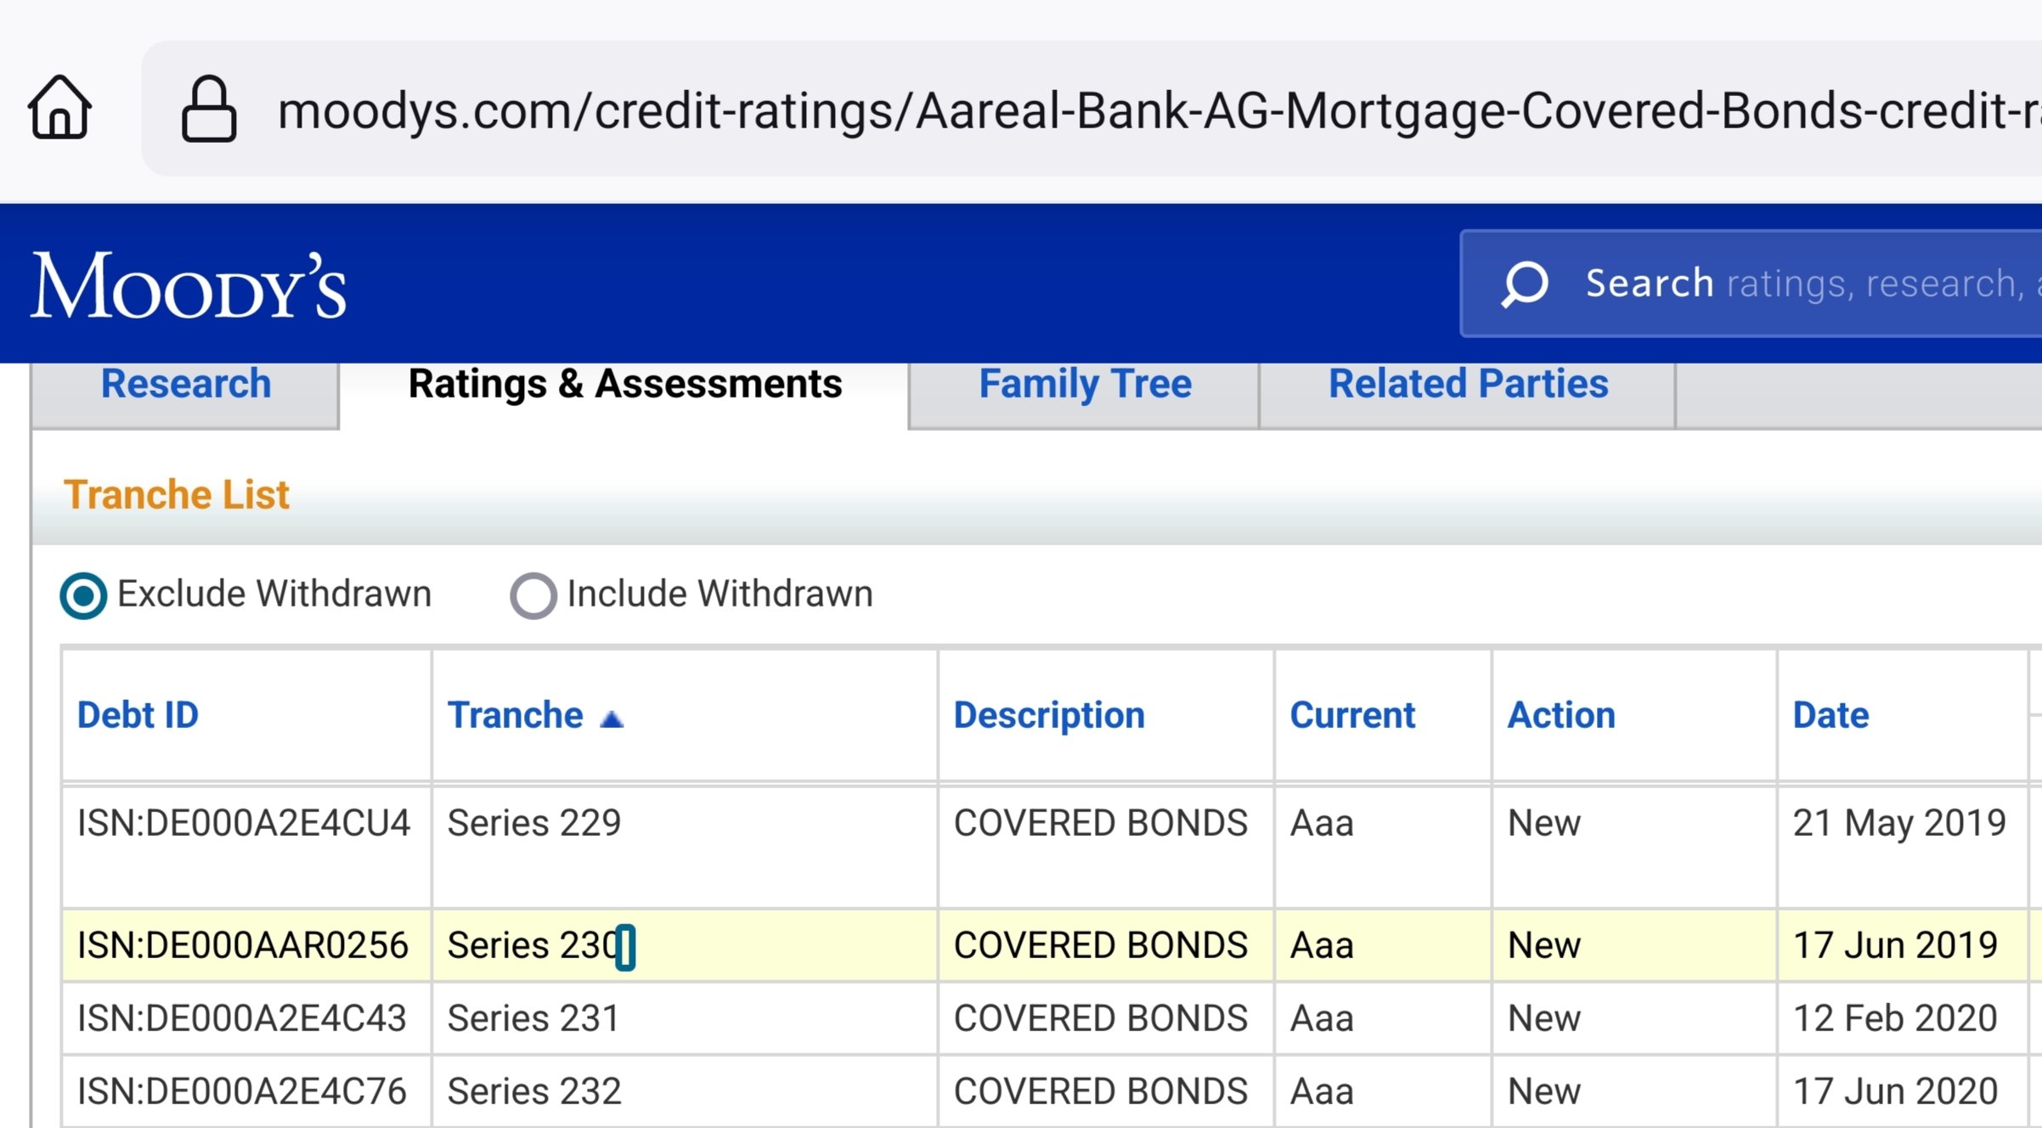This screenshot has width=2042, height=1128.
Task: Sort by Tranche column header
Action: tap(515, 715)
